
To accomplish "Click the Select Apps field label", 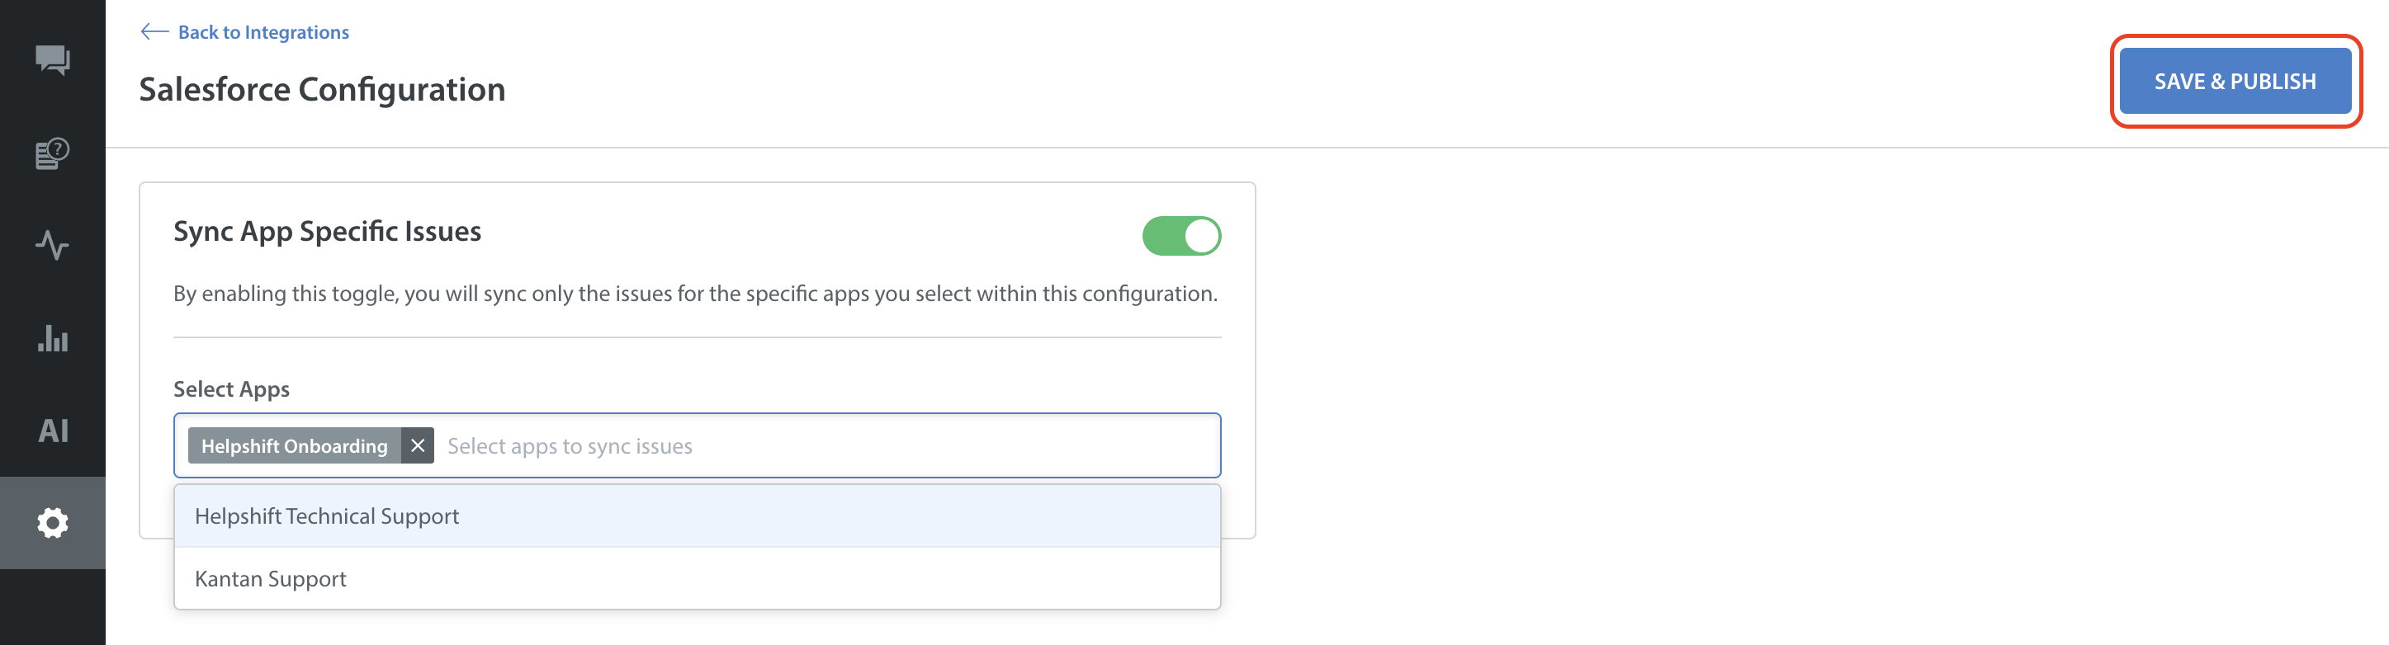I will click(232, 389).
